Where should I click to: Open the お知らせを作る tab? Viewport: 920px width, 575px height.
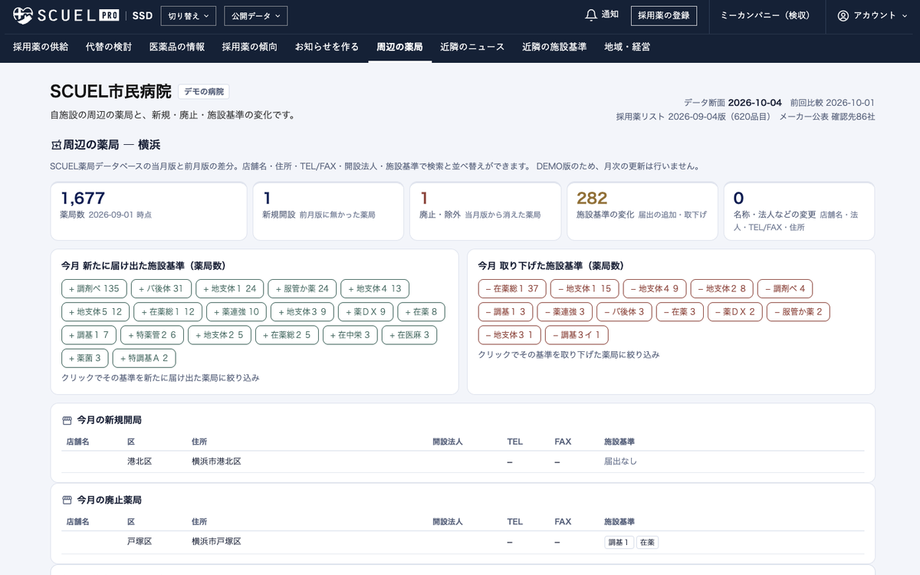tap(327, 47)
